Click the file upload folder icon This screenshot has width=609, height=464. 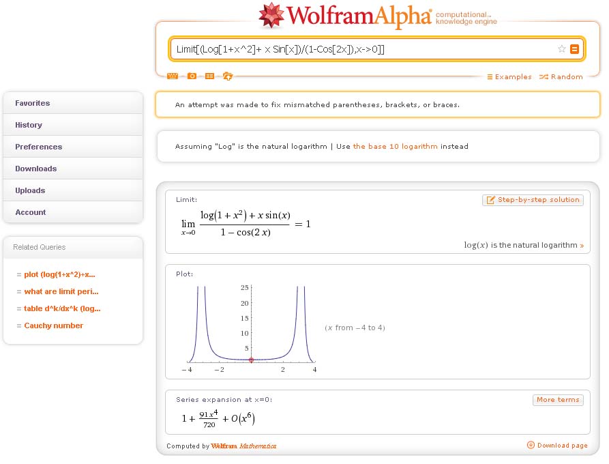point(228,76)
